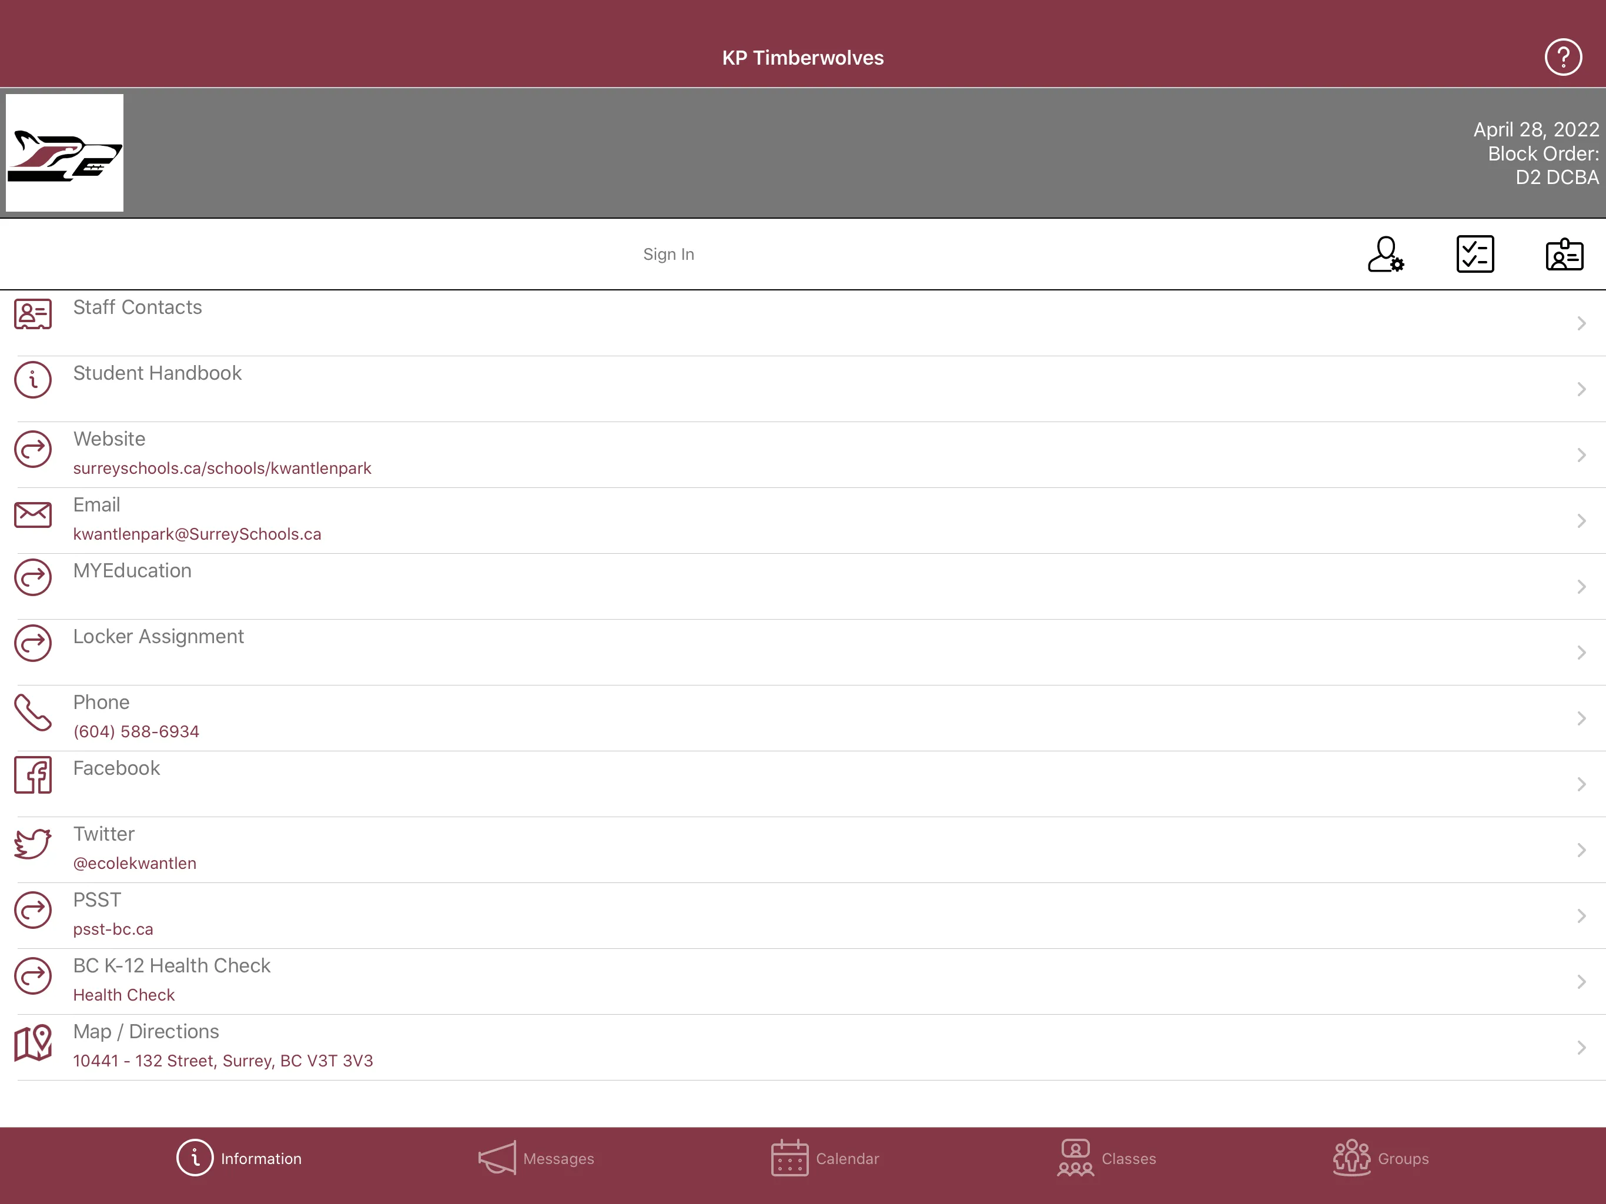The width and height of the screenshot is (1606, 1204).
Task: Open Map/Directions to school address
Action: [803, 1046]
